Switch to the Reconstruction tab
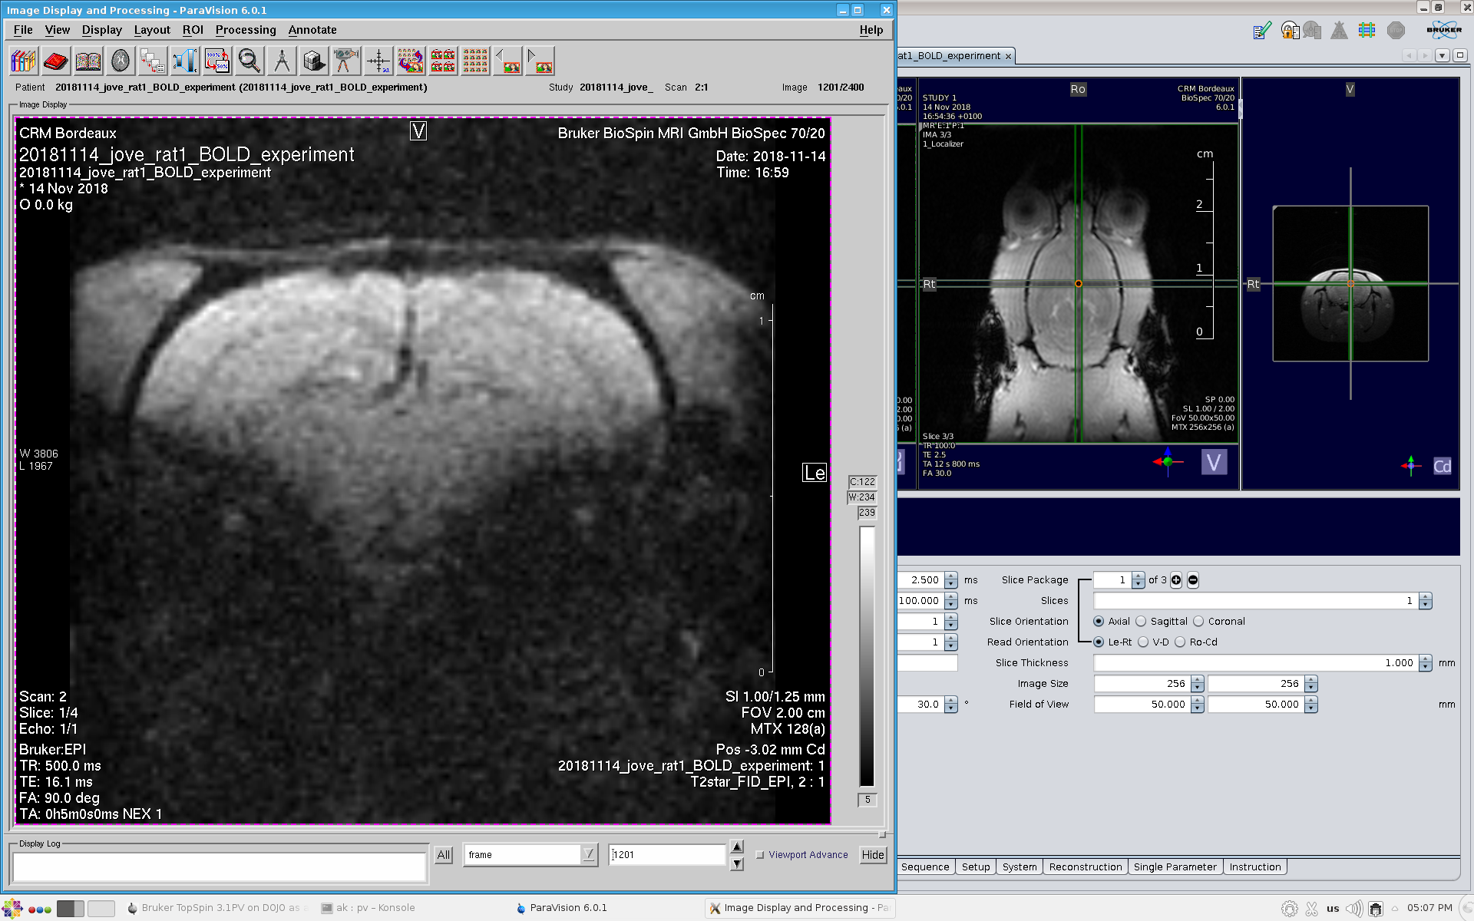 [1085, 867]
